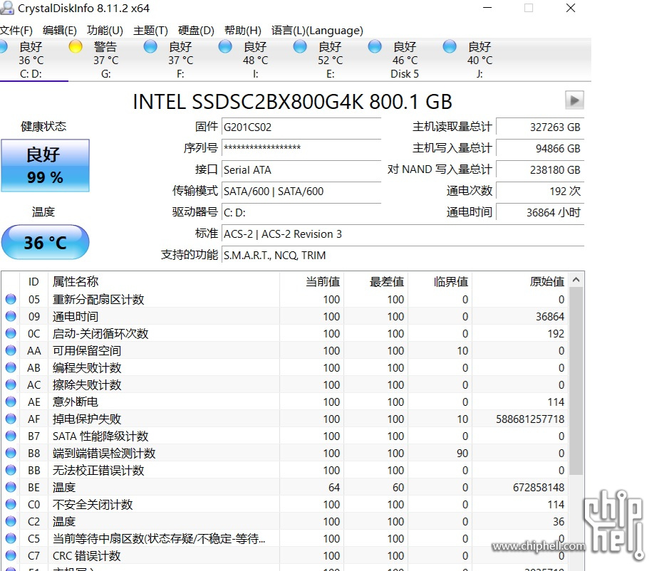Click the 良好 99 % health status button
654x571 pixels.
tap(45, 165)
